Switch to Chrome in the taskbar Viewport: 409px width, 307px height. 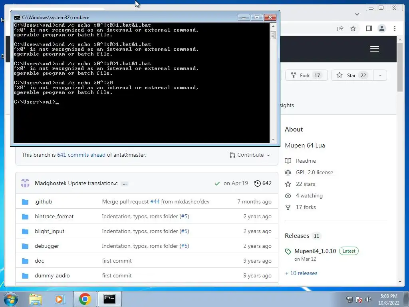(x=85, y=299)
